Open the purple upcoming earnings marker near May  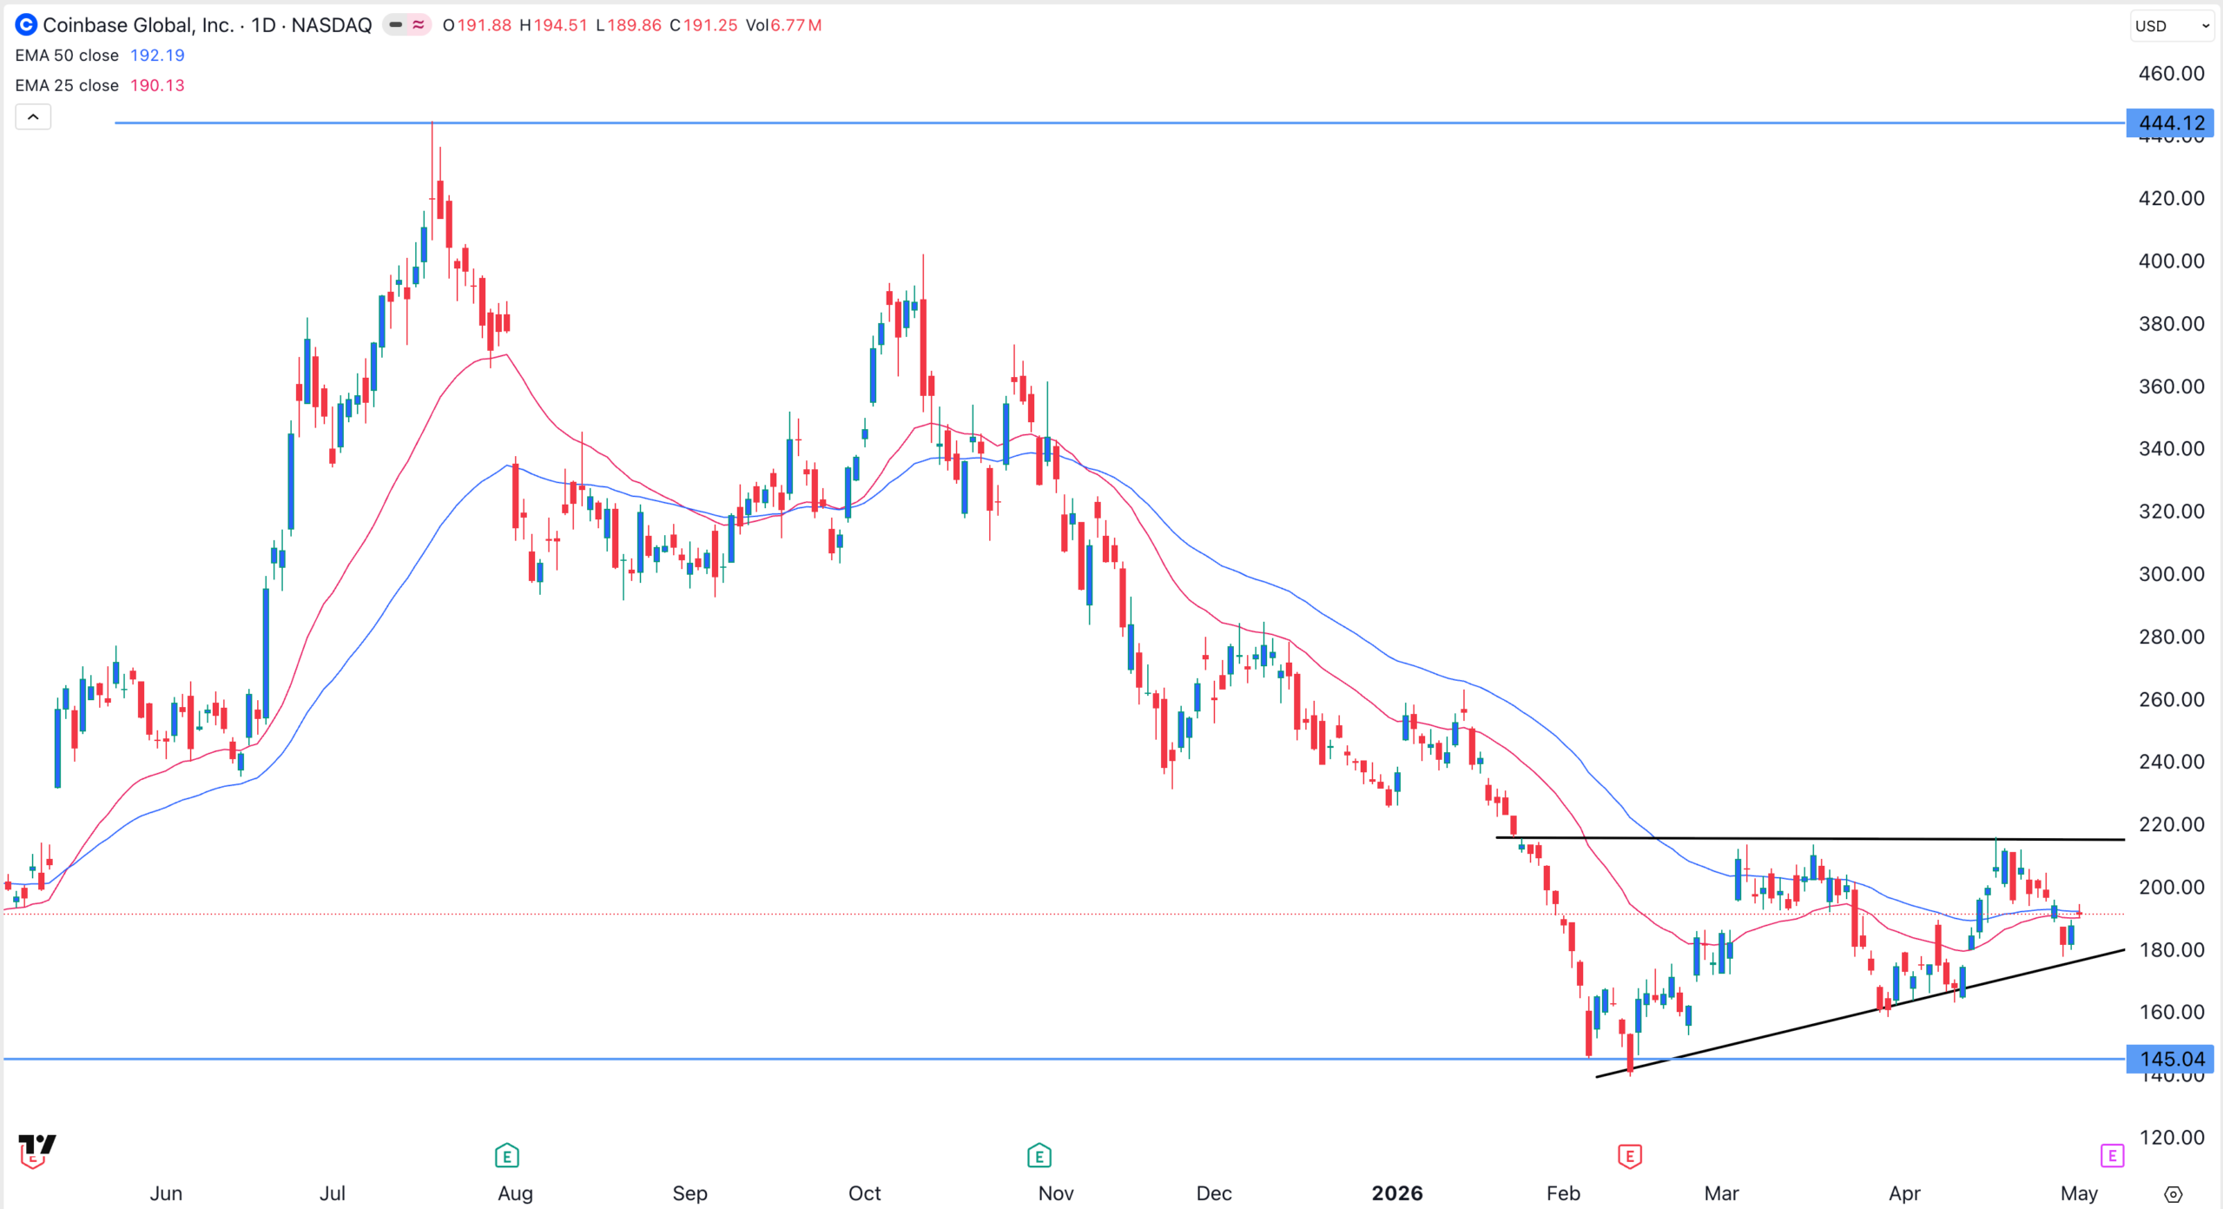coord(2112,1155)
